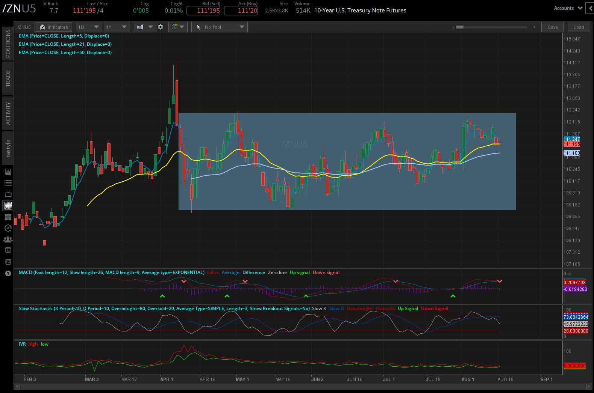Viewport: 594px width, 393px height.
Task: Click the EMA Length=21 study label
Action: (x=65, y=44)
